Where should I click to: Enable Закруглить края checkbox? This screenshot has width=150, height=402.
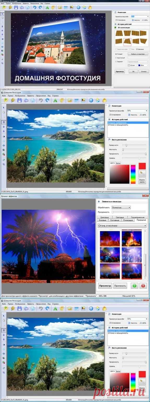point(116,49)
